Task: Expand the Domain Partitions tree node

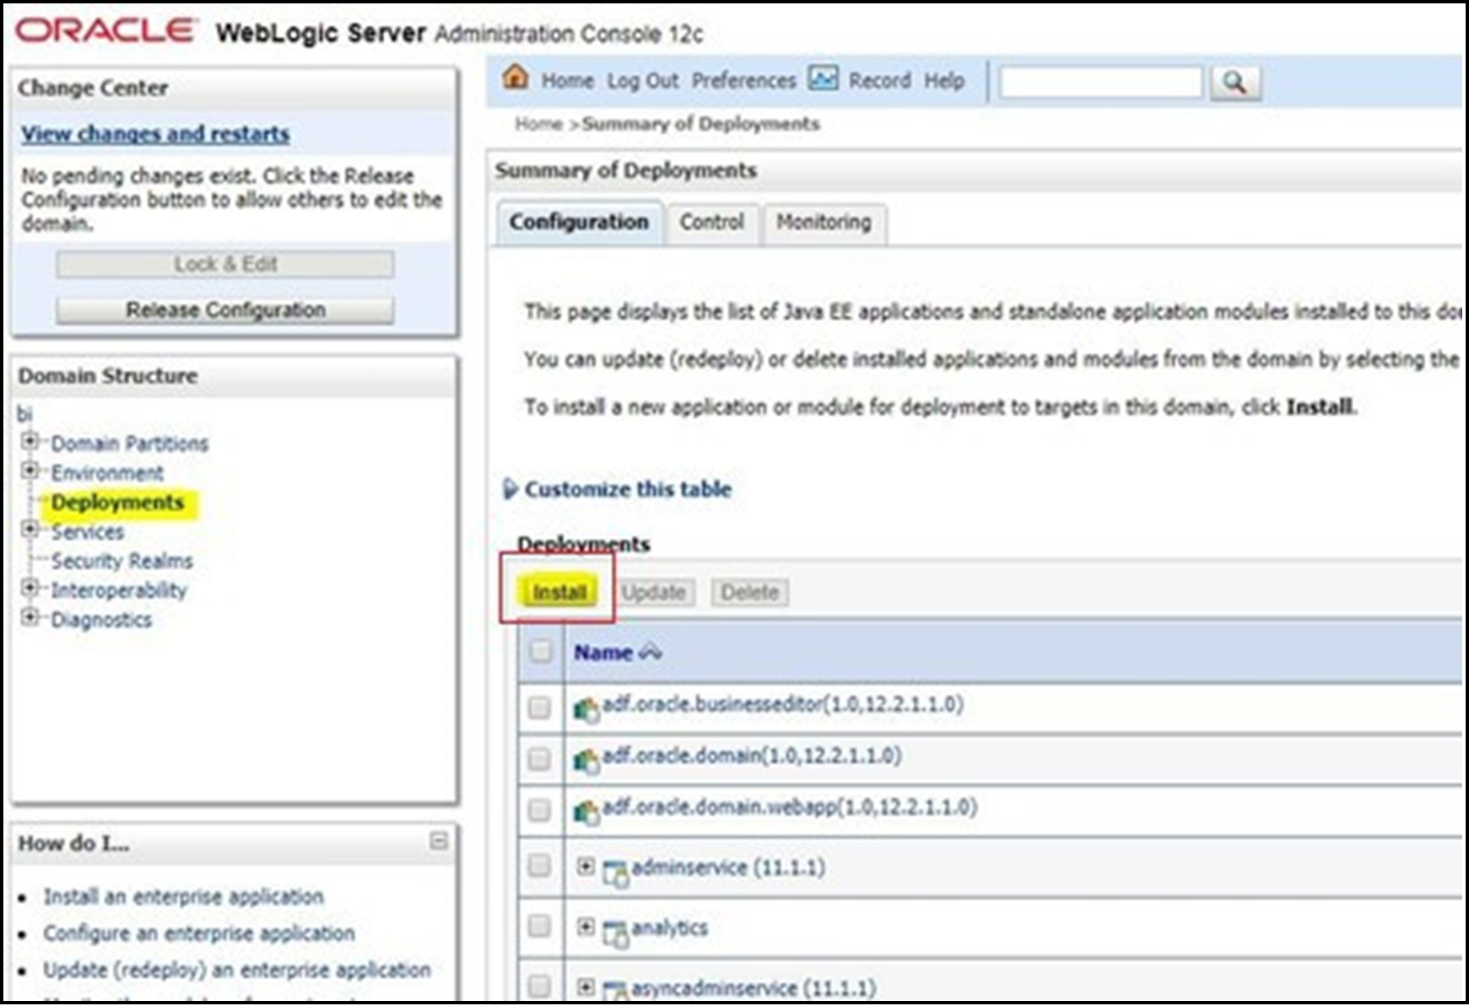Action: pyautogui.click(x=30, y=441)
